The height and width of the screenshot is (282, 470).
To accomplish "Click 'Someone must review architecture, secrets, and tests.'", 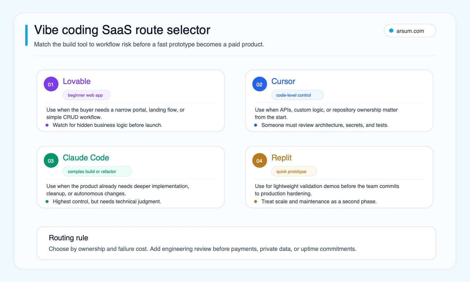I will click(x=325, y=125).
